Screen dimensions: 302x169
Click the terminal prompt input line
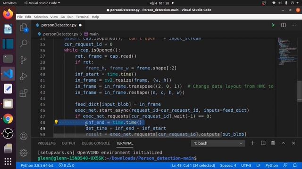click(117, 158)
